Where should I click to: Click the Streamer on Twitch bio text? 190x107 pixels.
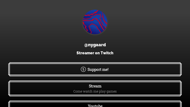(95, 53)
